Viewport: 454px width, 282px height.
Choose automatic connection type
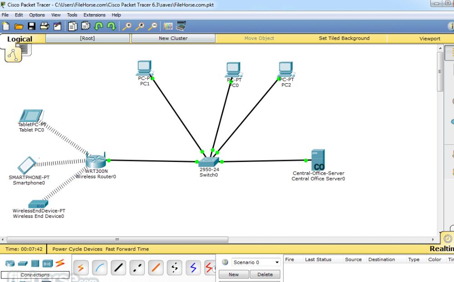(x=81, y=267)
